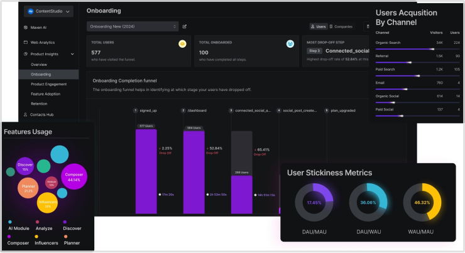This screenshot has width=465, height=253.
Task: Click the Web Analytics icon
Action: (26, 42)
